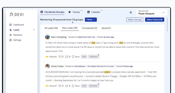Click the highlighted 'room' keyword in Anna's post
This screenshot has width=175, height=93.
pos(107,72)
